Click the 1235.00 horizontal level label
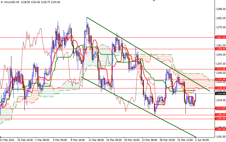Viewport: 226px width, 142px height. click(220, 80)
